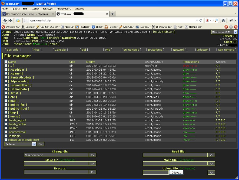Check the box for .bash_logout file
The height and width of the screenshot is (180, 239).
pos(6,120)
